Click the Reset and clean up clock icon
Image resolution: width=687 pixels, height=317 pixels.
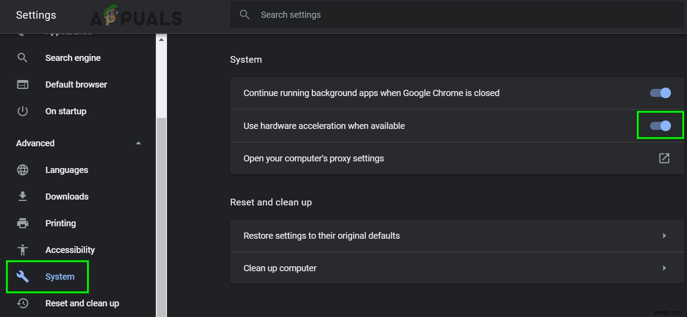[x=22, y=303]
